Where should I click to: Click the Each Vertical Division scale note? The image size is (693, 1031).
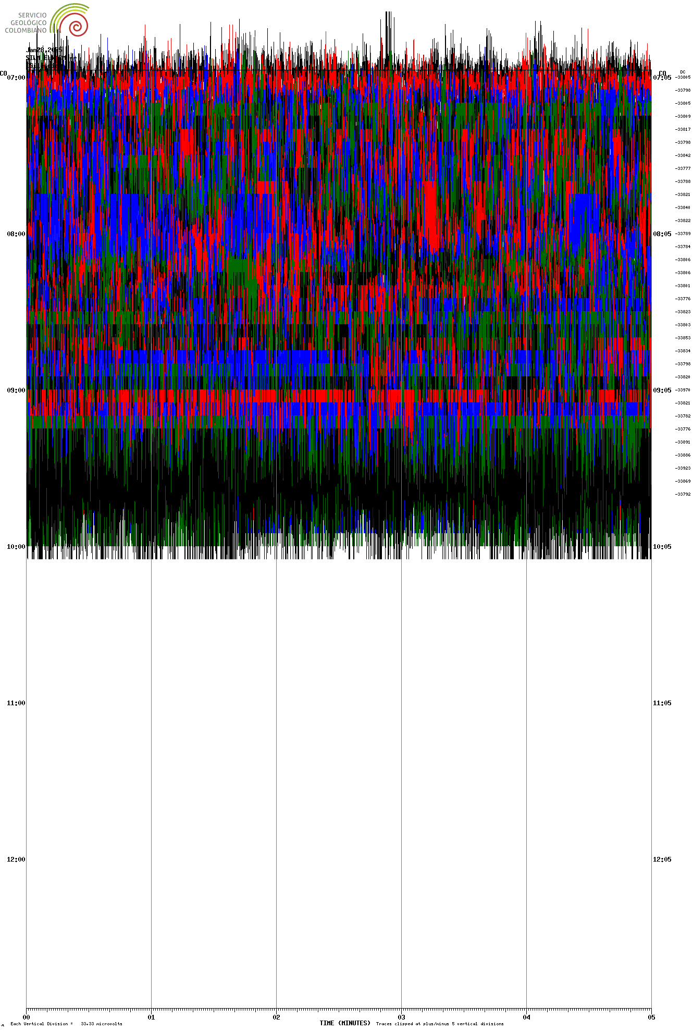[x=66, y=1024]
